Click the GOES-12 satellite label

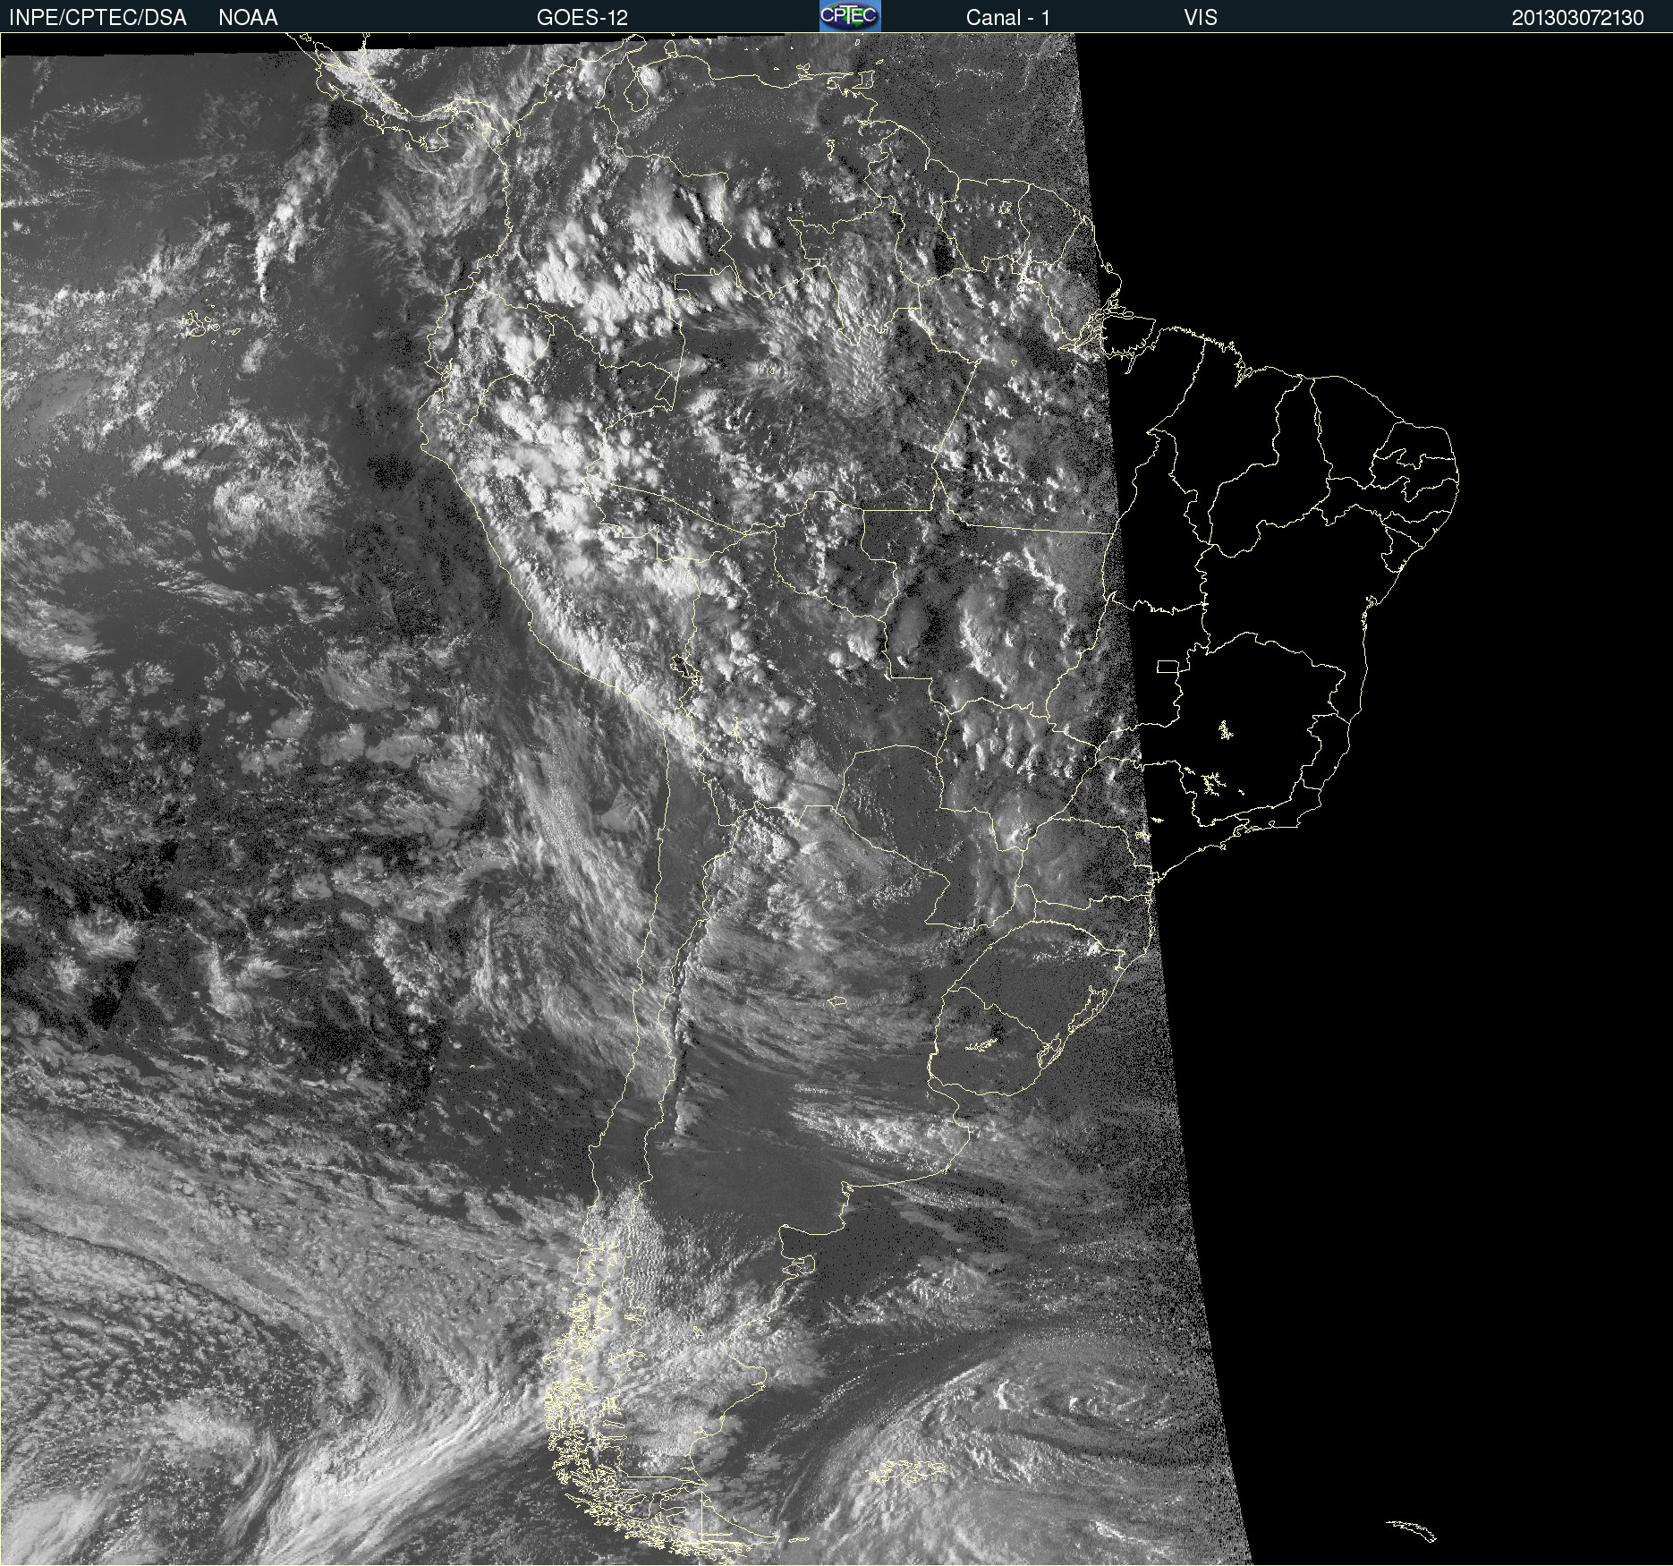582,18
